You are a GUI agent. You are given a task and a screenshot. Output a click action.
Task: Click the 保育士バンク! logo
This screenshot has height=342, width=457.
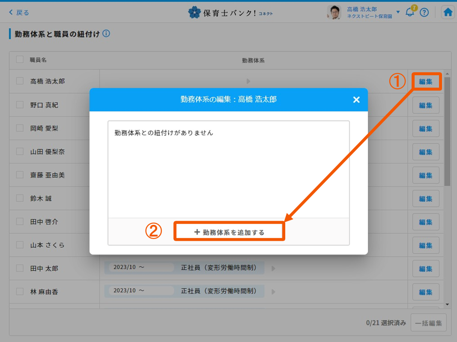pos(230,12)
